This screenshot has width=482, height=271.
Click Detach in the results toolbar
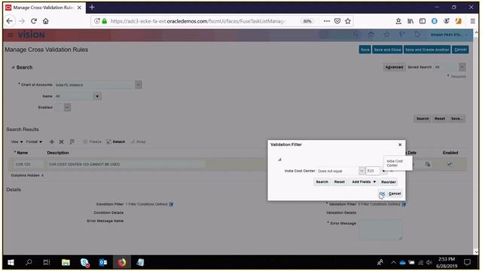coord(115,142)
